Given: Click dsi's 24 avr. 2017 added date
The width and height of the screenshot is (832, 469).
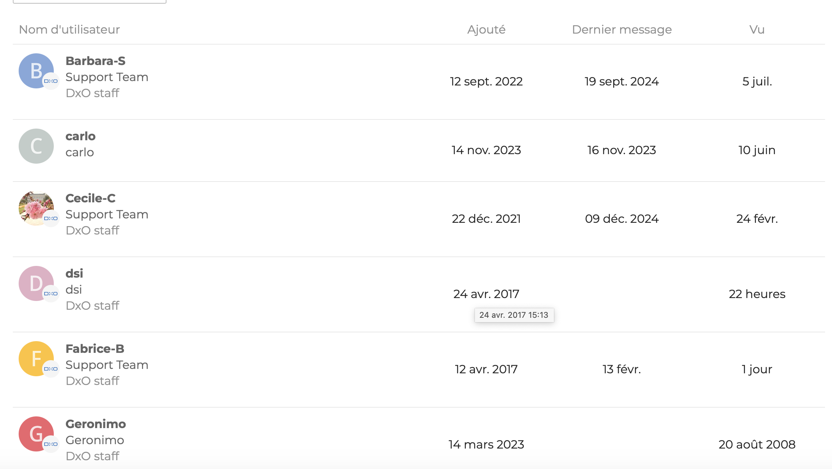Looking at the screenshot, I should coord(486,294).
